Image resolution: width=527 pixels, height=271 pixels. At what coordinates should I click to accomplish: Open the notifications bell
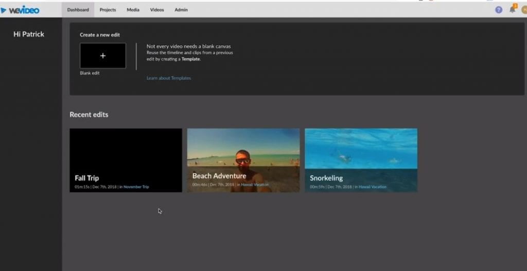pos(512,10)
